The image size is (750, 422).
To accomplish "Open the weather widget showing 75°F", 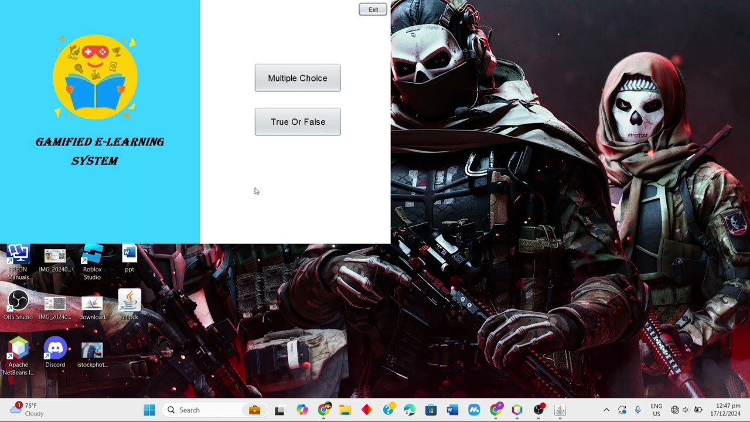I will tap(26, 410).
